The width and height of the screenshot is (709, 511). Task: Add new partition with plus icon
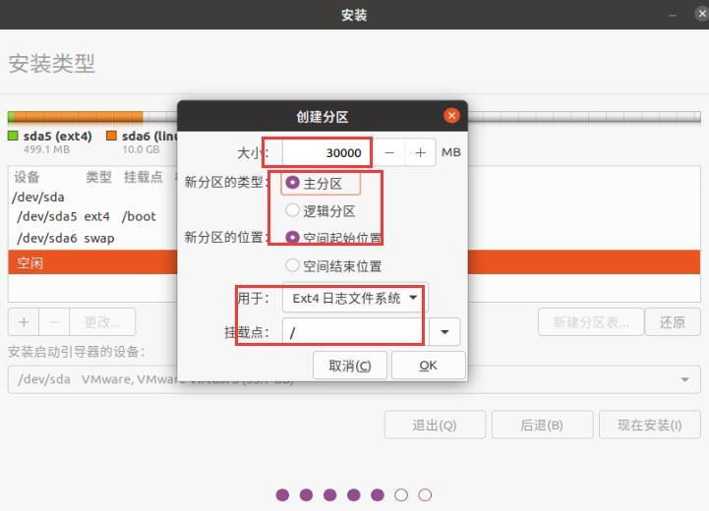click(x=24, y=322)
